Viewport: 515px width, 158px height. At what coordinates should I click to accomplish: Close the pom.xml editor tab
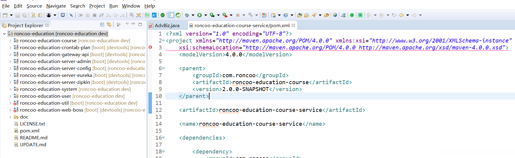(293, 25)
